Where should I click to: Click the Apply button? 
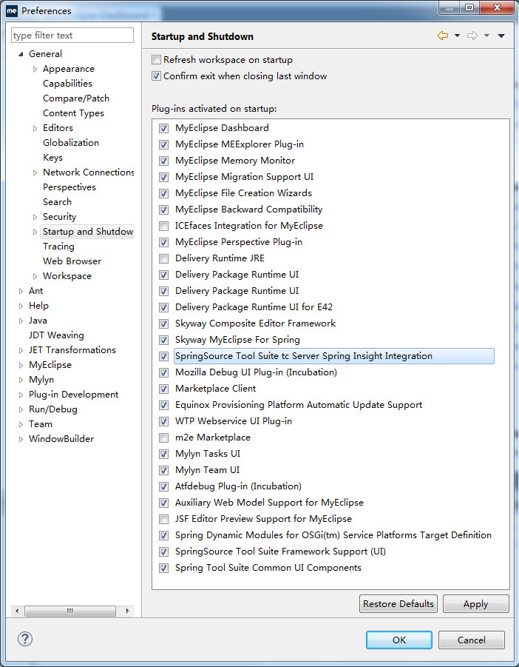click(475, 603)
